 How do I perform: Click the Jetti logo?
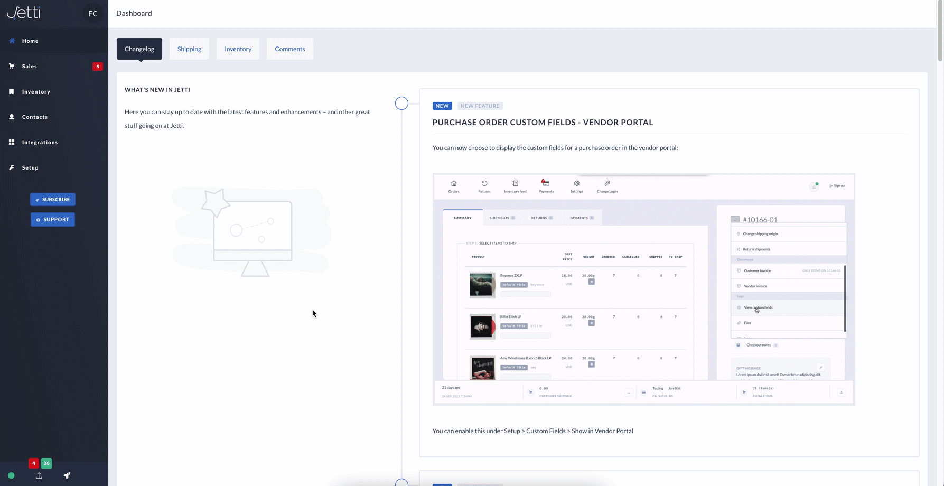point(24,13)
